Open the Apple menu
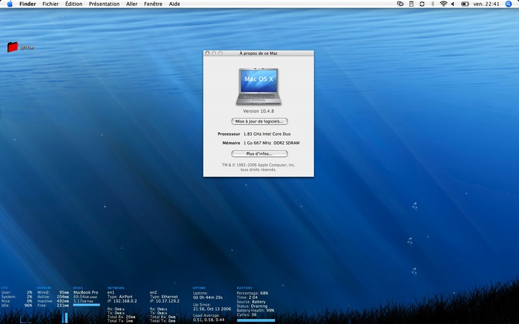The height and width of the screenshot is (324, 519). [10, 4]
